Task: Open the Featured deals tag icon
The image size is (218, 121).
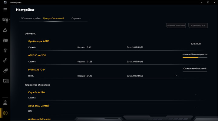Action: [5, 71]
